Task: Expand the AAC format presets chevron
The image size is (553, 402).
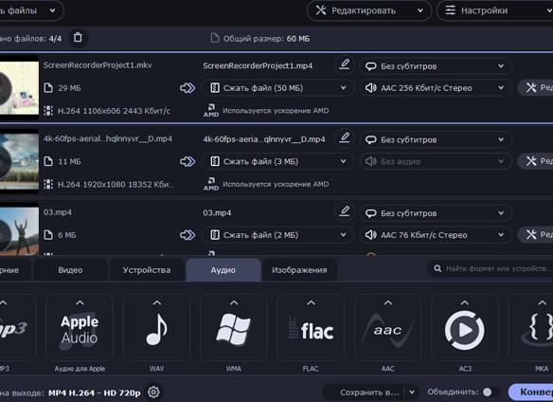Action: coord(388,302)
